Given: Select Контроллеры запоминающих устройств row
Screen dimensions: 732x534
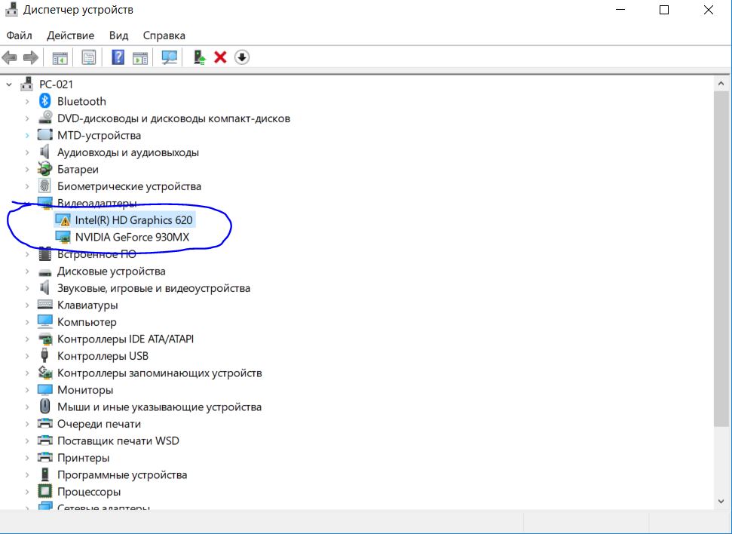Looking at the screenshot, I should point(159,373).
